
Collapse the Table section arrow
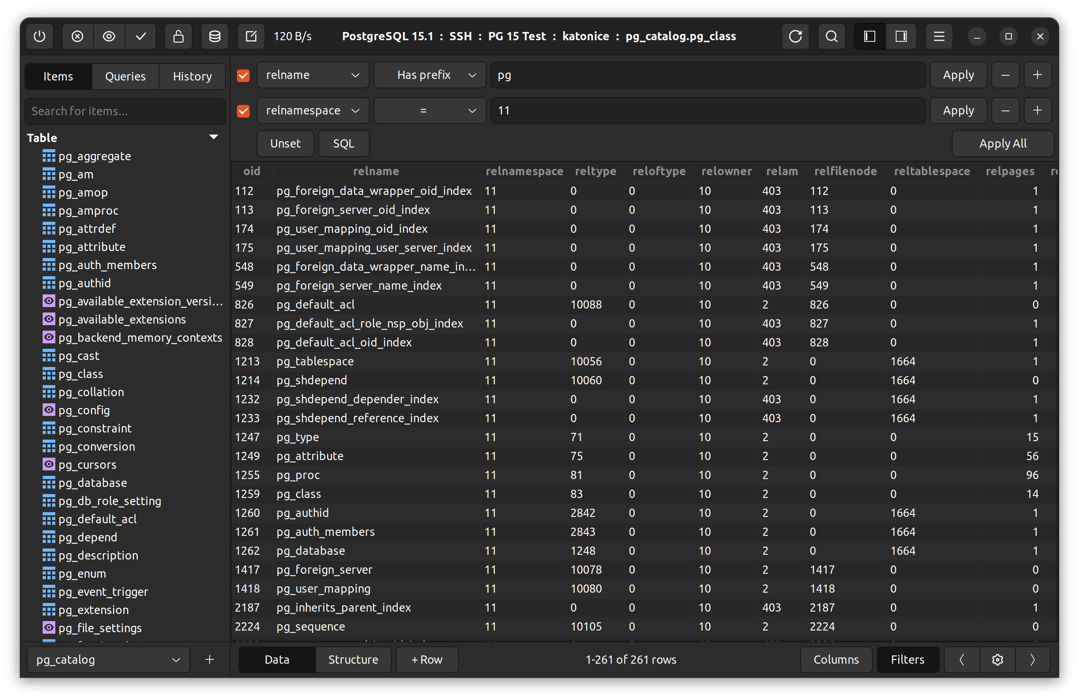point(214,137)
